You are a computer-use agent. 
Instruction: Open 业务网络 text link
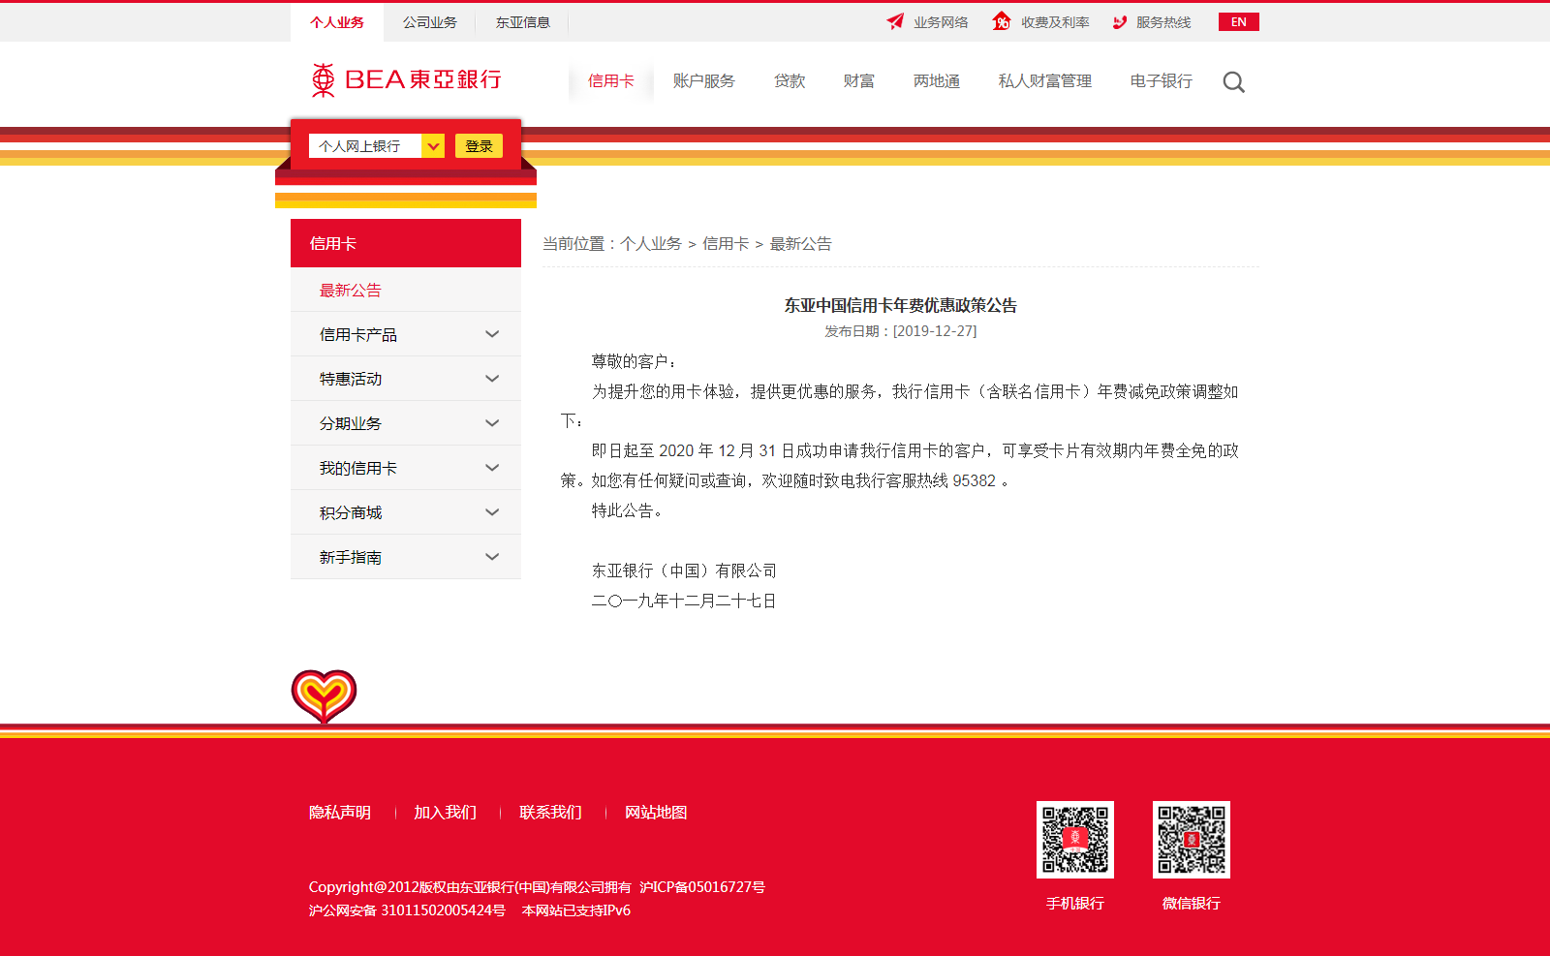[x=941, y=22]
